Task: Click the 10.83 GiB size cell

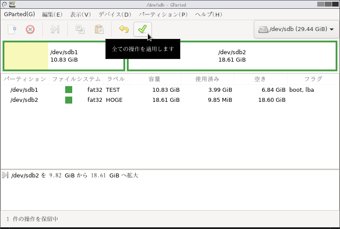Action: [166, 90]
